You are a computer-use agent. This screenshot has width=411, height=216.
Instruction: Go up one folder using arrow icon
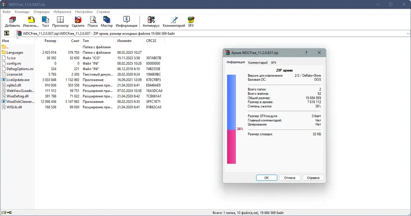[7, 33]
